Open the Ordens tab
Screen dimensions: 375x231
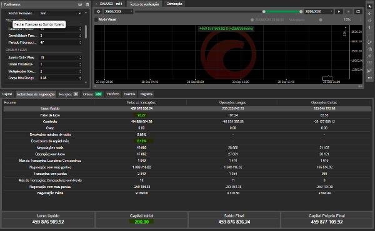pos(92,94)
